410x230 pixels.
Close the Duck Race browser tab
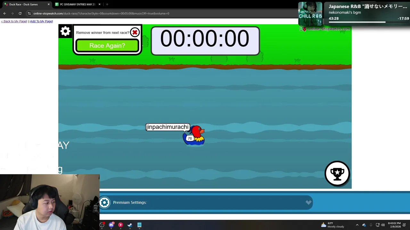49,4
